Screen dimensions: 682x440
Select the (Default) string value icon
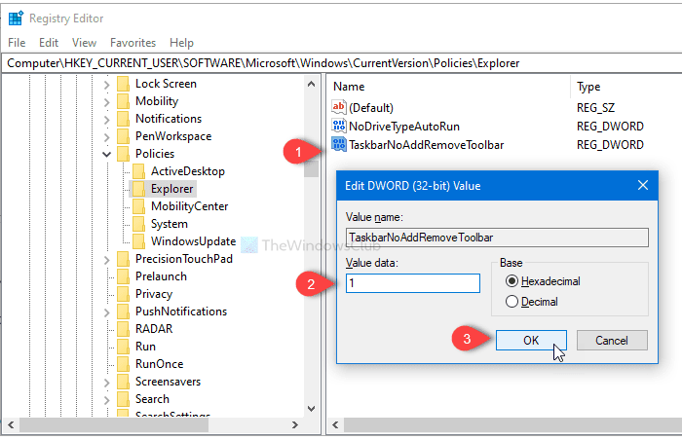[339, 107]
